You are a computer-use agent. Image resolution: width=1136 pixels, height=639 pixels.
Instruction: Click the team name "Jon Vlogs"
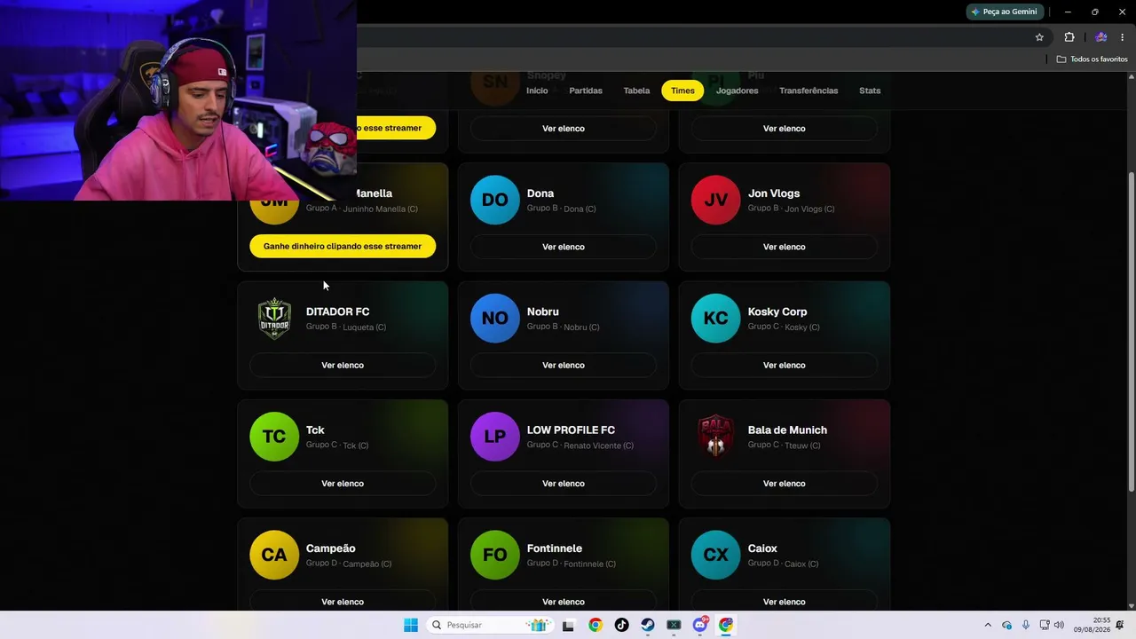click(774, 193)
